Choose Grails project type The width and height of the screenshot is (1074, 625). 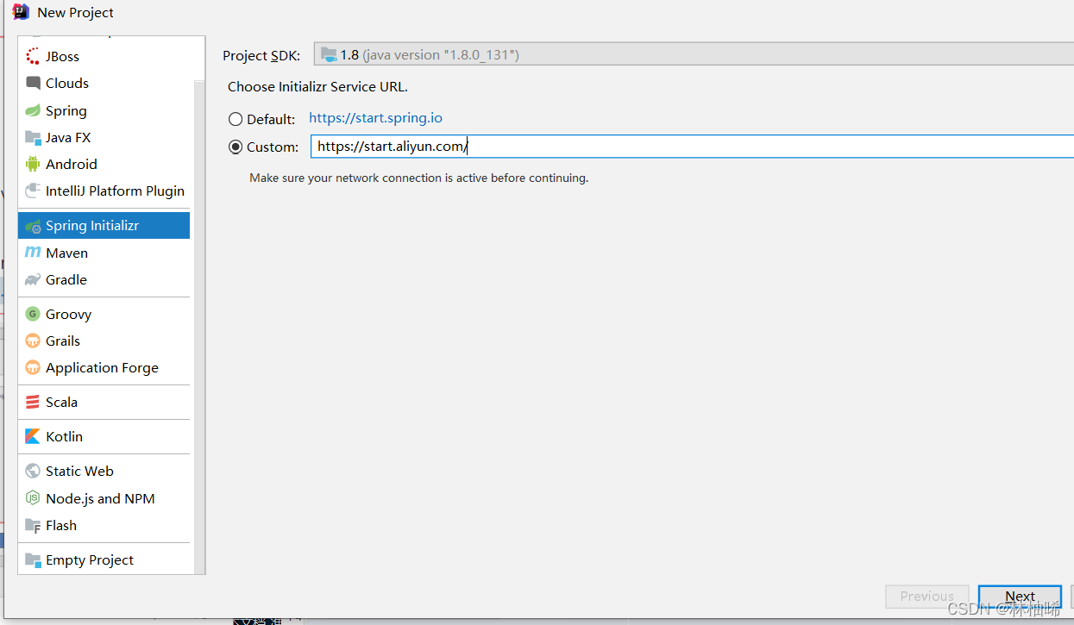(x=104, y=341)
